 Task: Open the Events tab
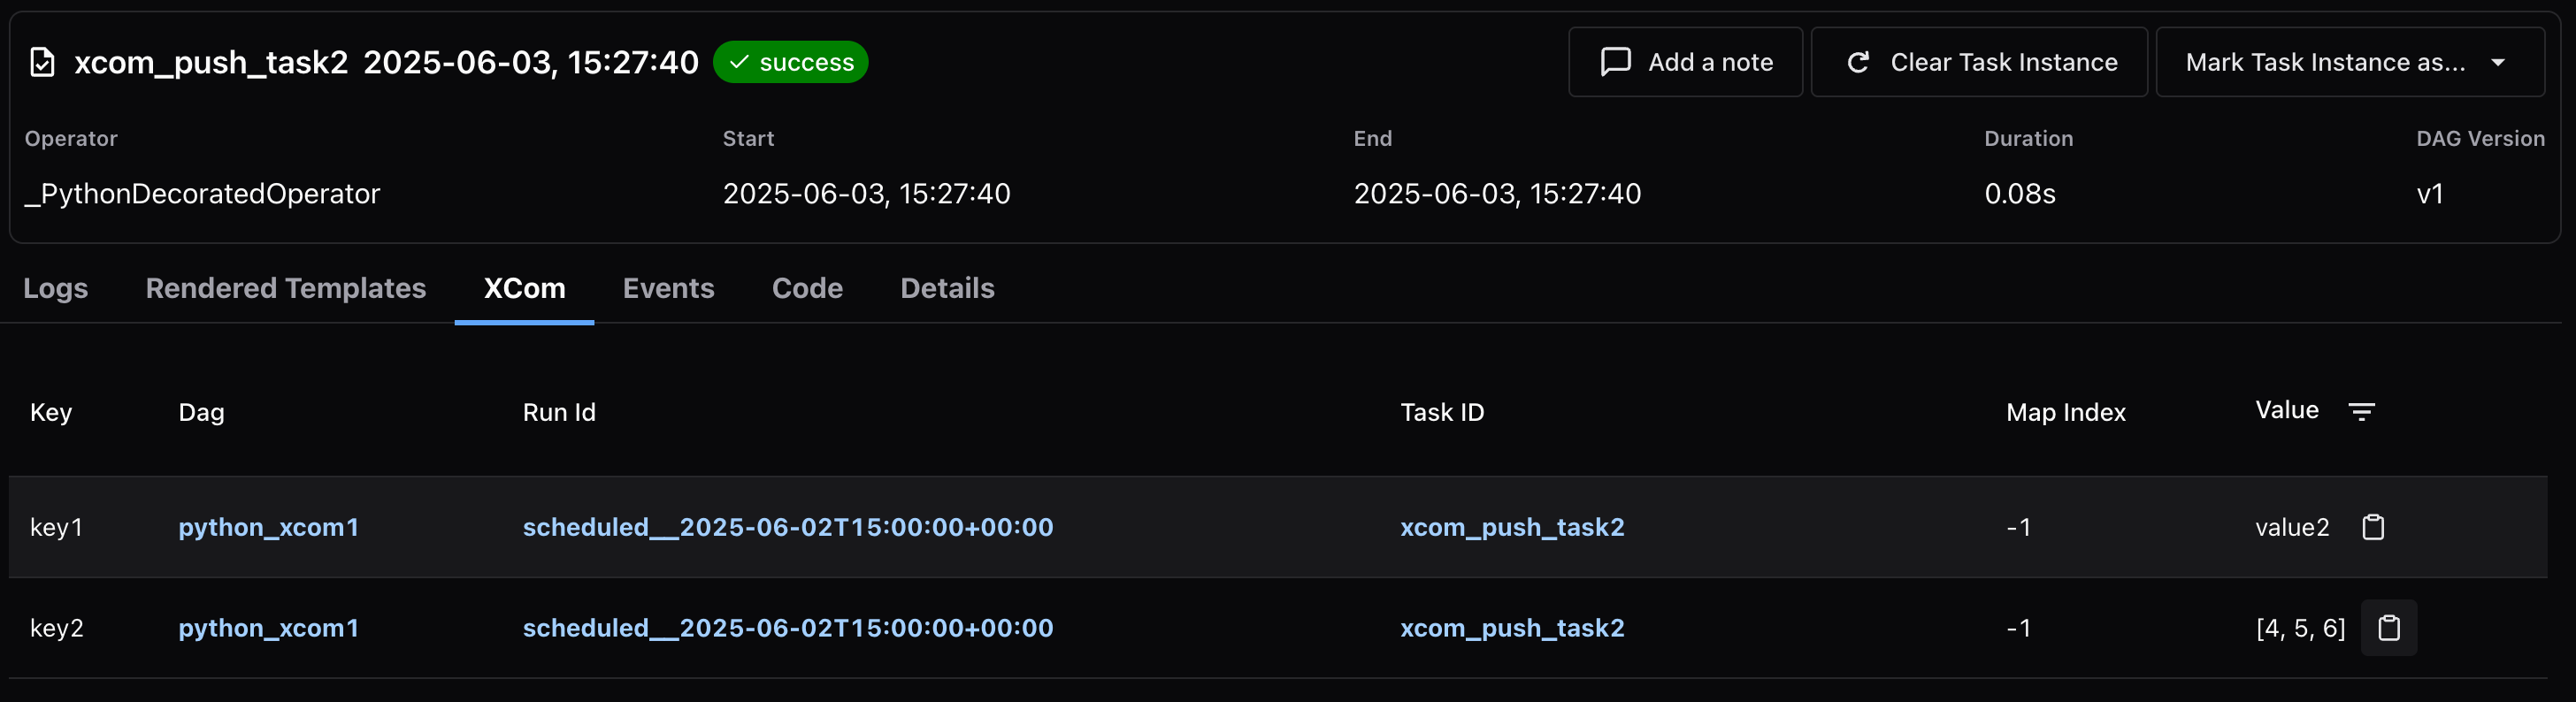(668, 288)
